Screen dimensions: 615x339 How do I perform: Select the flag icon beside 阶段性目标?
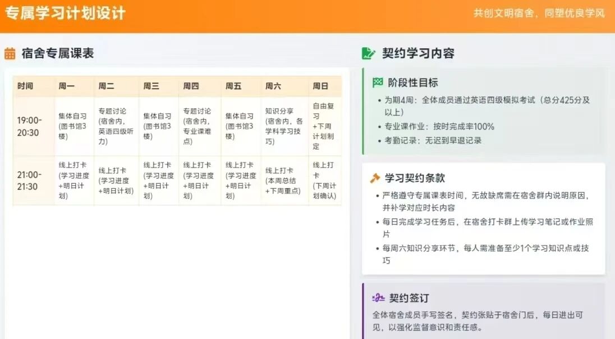[x=378, y=83]
